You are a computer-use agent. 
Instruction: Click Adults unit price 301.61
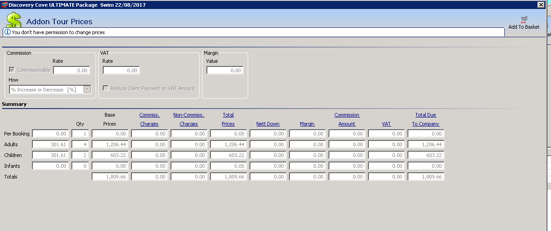(51, 144)
